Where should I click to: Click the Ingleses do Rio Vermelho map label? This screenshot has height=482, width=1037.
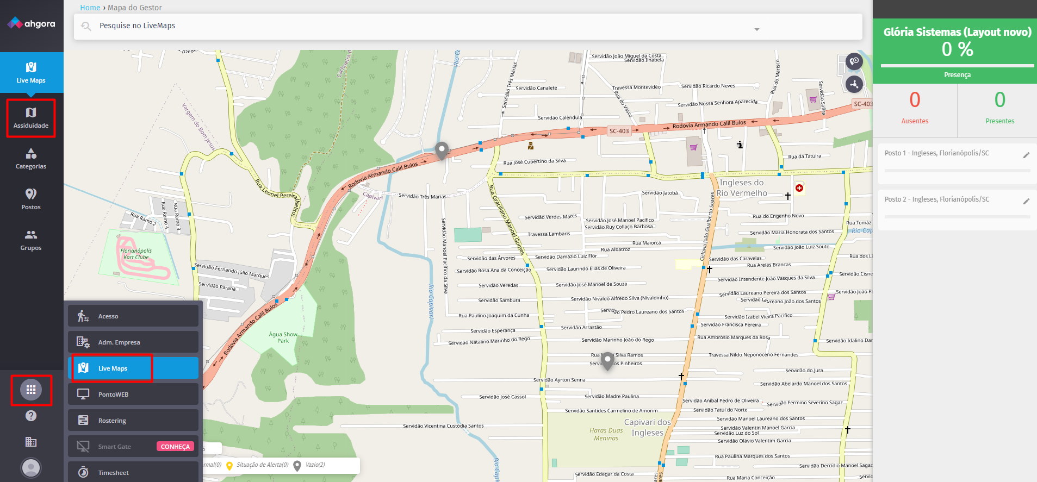click(742, 188)
